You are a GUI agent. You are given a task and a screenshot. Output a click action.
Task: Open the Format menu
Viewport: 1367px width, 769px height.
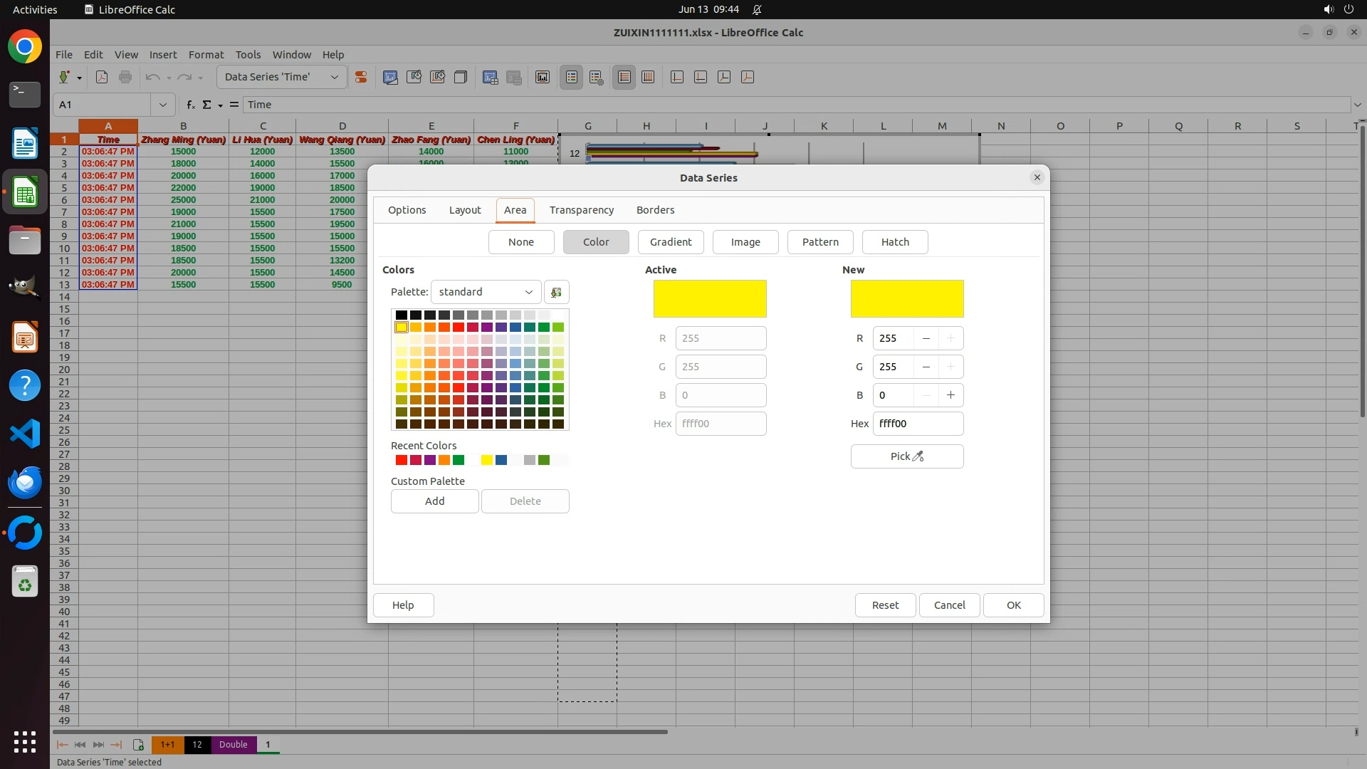coord(206,55)
